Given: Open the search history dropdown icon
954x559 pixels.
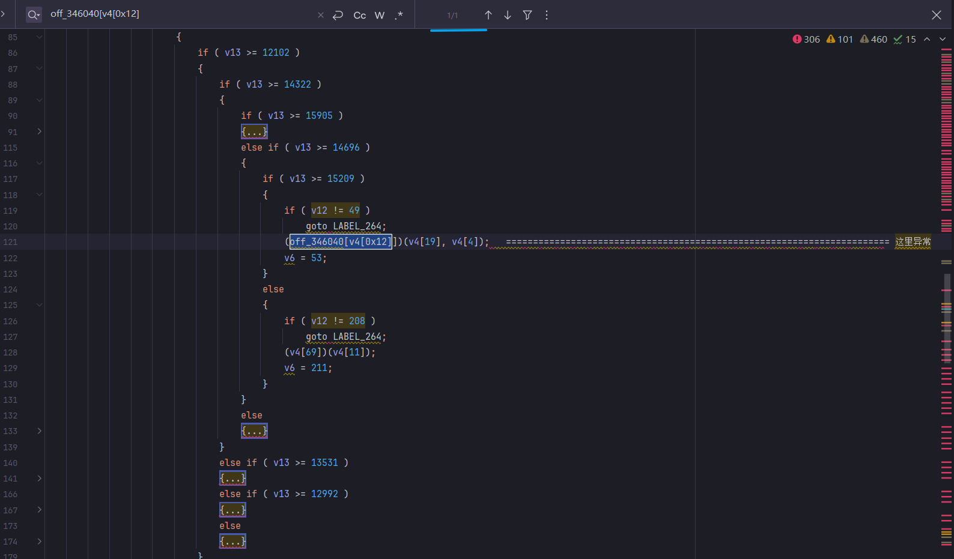Looking at the screenshot, I should click(34, 15).
